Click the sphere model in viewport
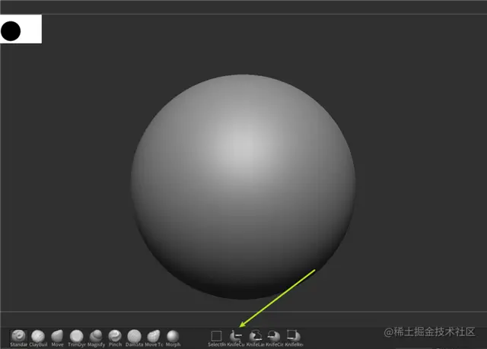The height and width of the screenshot is (349, 487). [x=243, y=187]
